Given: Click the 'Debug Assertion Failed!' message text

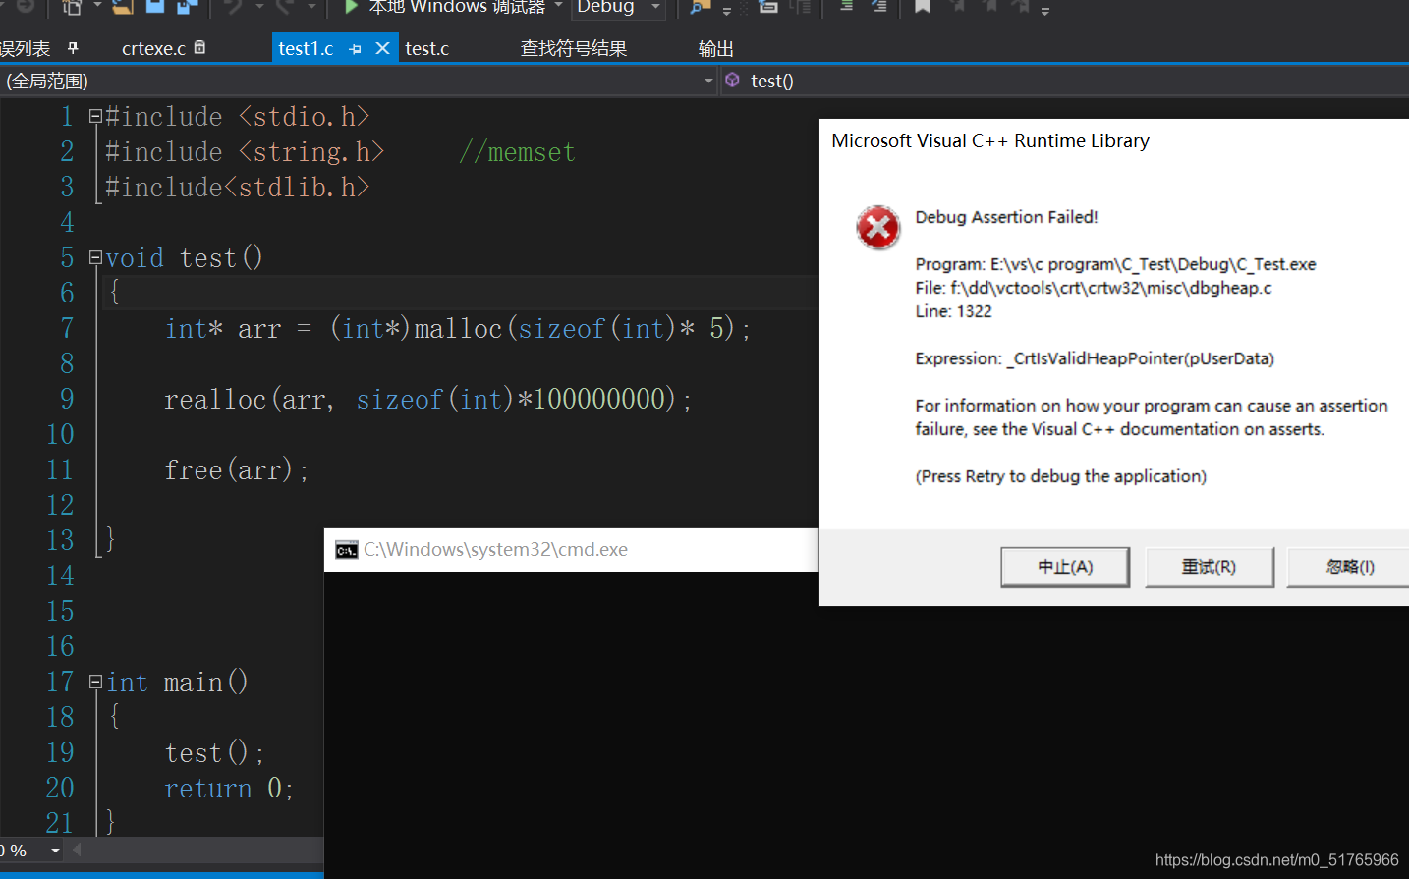Looking at the screenshot, I should 1006,217.
